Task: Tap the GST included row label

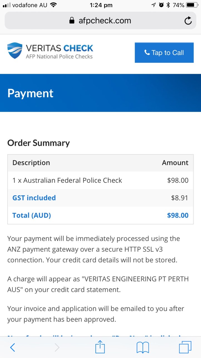Action: point(34,198)
